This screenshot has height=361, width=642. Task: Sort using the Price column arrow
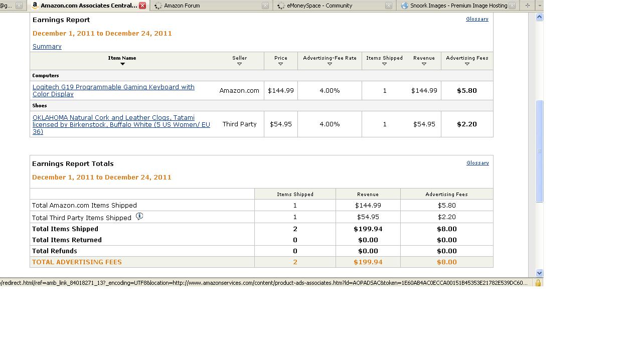tap(280, 64)
